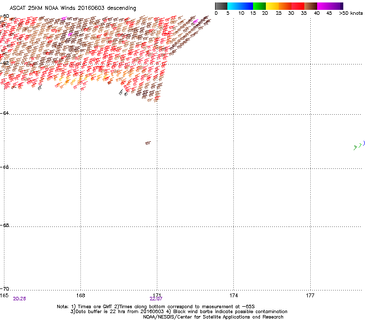The image size is (365, 320).
Task: Click the 'Times are GMT' note line
Action: click(155, 307)
